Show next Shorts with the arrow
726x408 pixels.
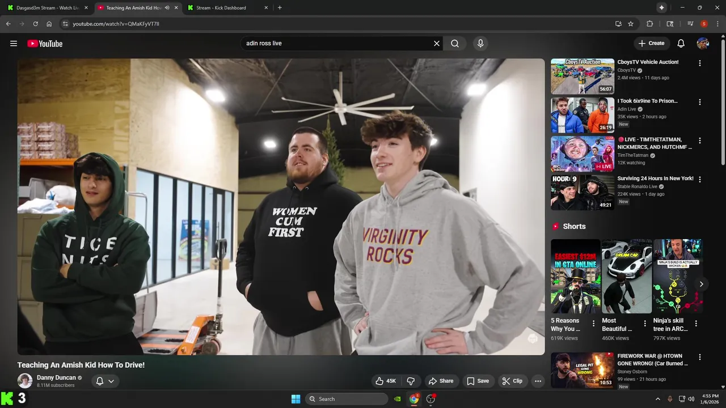tap(701, 284)
